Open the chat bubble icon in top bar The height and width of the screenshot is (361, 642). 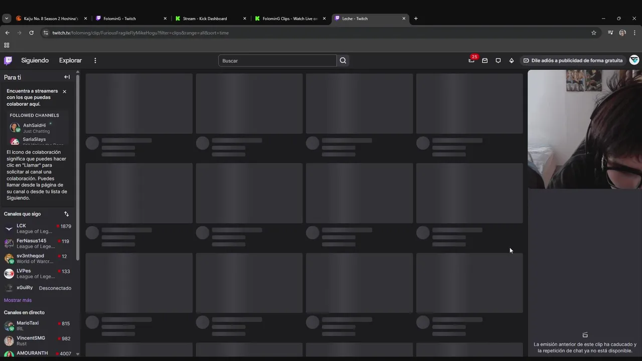click(x=498, y=61)
